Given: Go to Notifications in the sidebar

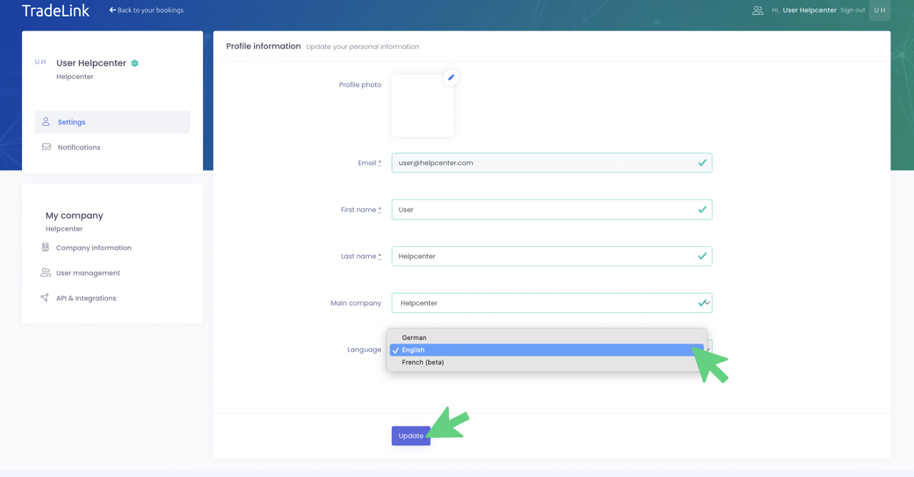Looking at the screenshot, I should 79,148.
